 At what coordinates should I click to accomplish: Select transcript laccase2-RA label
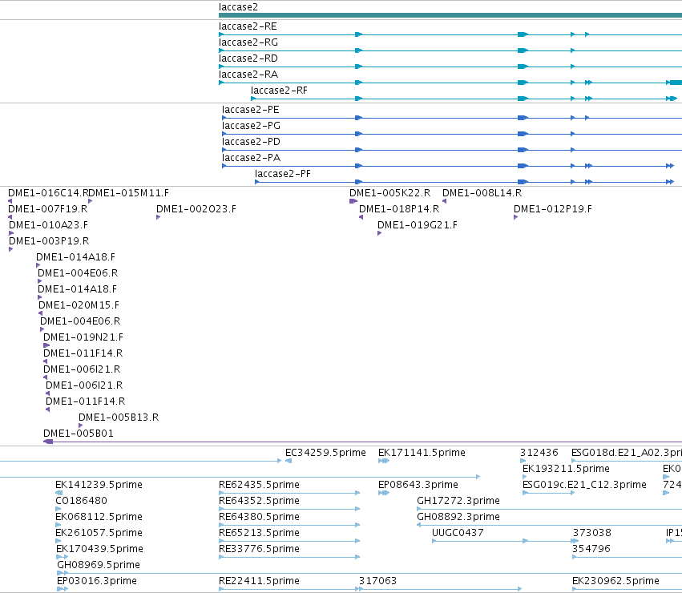pyautogui.click(x=248, y=75)
